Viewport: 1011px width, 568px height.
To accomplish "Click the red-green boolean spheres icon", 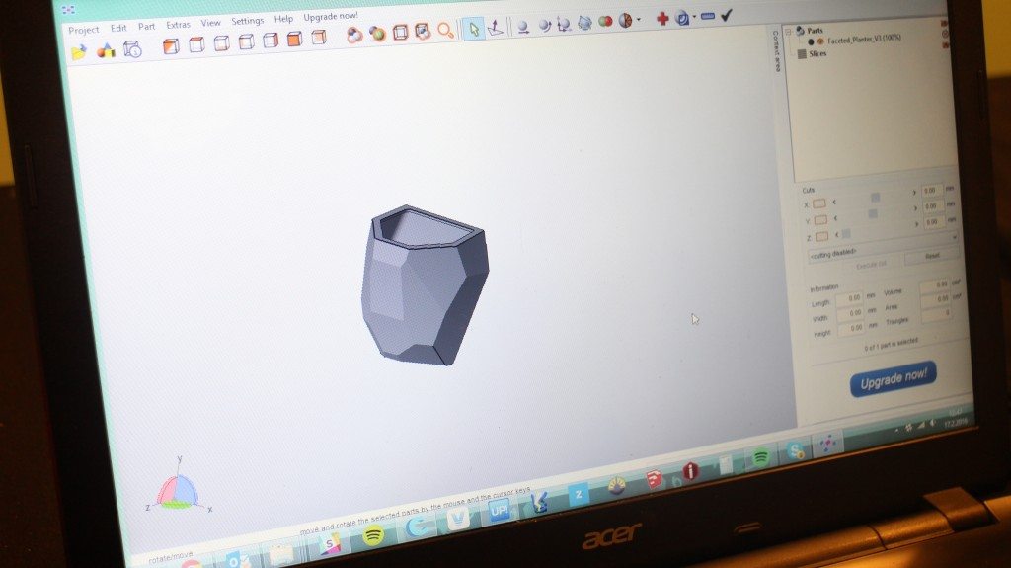I will (x=605, y=22).
